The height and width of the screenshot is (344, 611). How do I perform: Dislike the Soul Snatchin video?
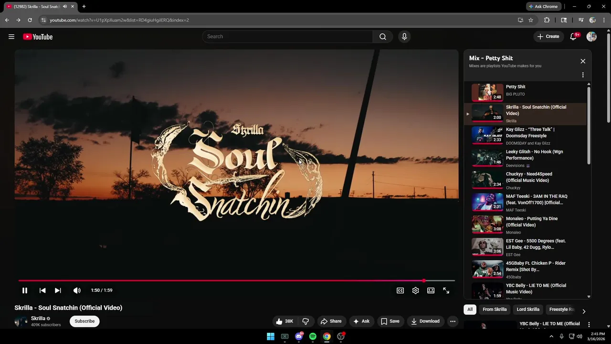(x=306, y=321)
